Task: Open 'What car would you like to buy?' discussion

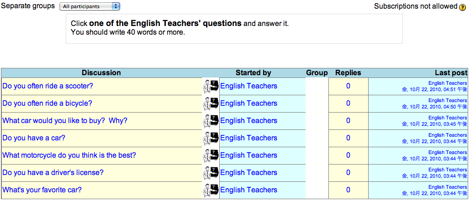Action: (x=65, y=121)
